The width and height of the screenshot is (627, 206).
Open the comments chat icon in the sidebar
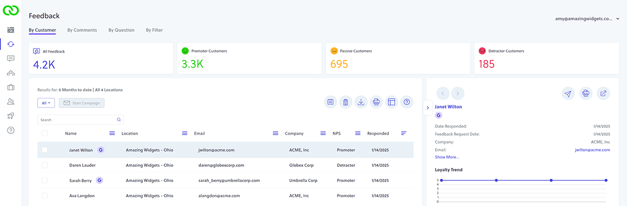(10, 58)
